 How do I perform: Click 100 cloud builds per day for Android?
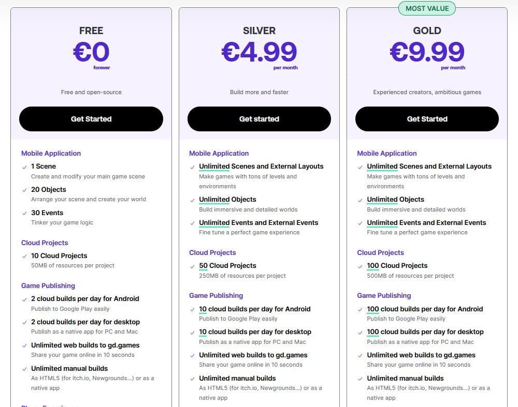tap(425, 309)
